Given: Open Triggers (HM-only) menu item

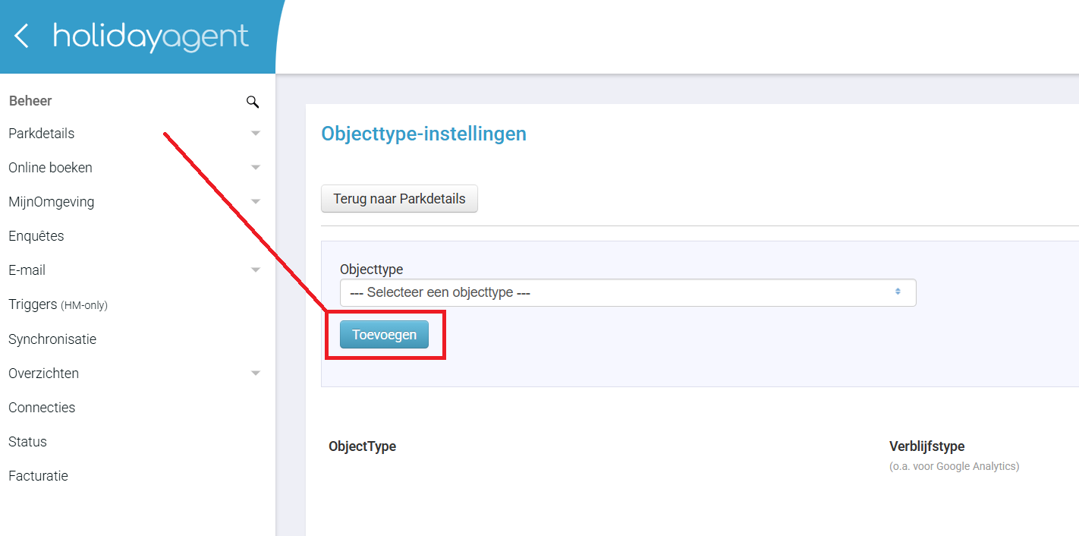Looking at the screenshot, I should pyautogui.click(x=58, y=304).
